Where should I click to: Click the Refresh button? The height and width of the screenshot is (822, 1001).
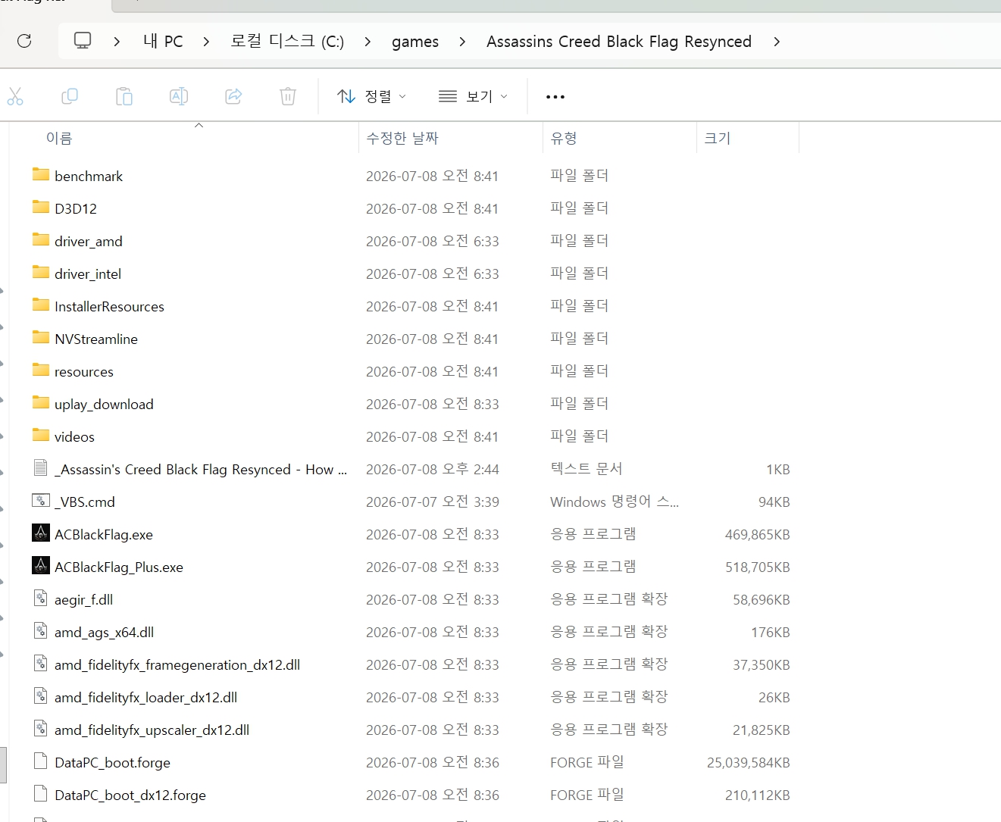(x=24, y=41)
